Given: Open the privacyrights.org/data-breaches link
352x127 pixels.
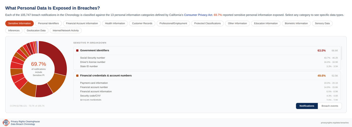Looking at the screenshot, I should (x=335, y=123).
